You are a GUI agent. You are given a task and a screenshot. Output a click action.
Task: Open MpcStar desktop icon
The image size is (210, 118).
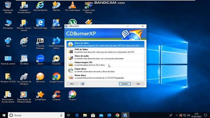pyautogui.click(x=56, y=6)
